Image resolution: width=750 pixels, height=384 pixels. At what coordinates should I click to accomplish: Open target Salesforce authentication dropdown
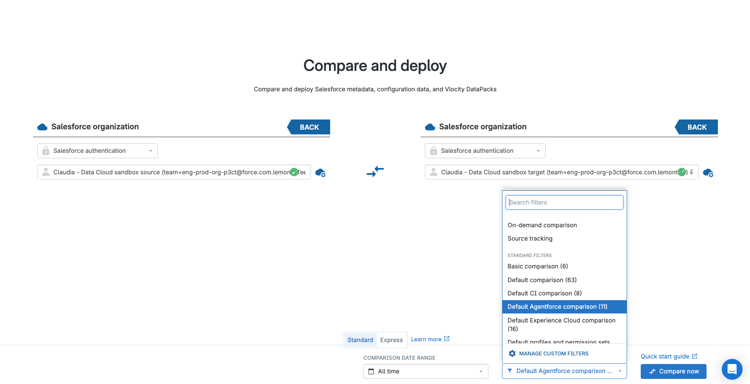[485, 151]
